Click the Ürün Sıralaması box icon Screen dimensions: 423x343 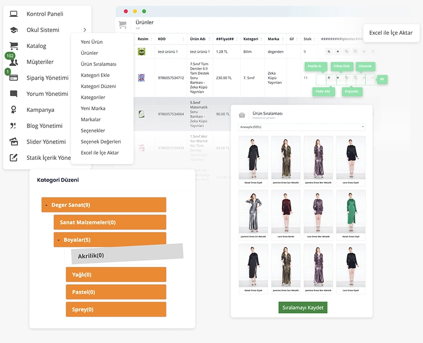(x=242, y=115)
